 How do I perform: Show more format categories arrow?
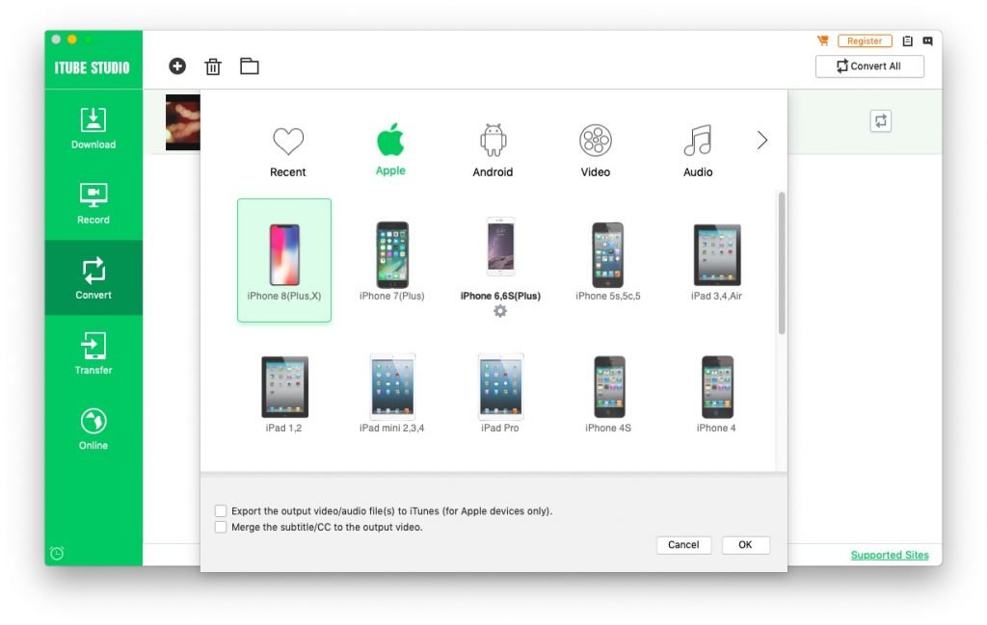pyautogui.click(x=762, y=140)
